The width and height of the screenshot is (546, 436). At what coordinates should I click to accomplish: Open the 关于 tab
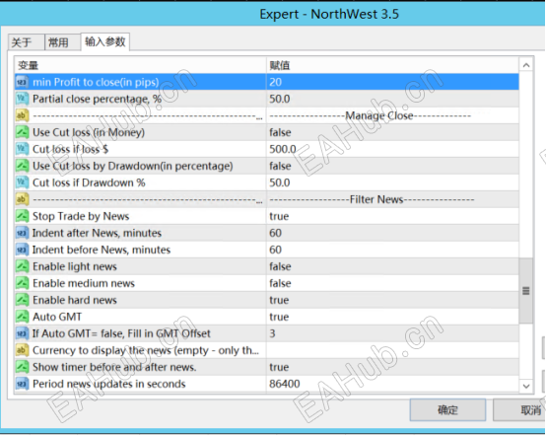(x=26, y=42)
